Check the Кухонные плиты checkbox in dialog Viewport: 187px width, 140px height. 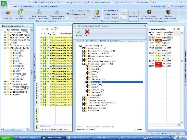click(x=84, y=53)
